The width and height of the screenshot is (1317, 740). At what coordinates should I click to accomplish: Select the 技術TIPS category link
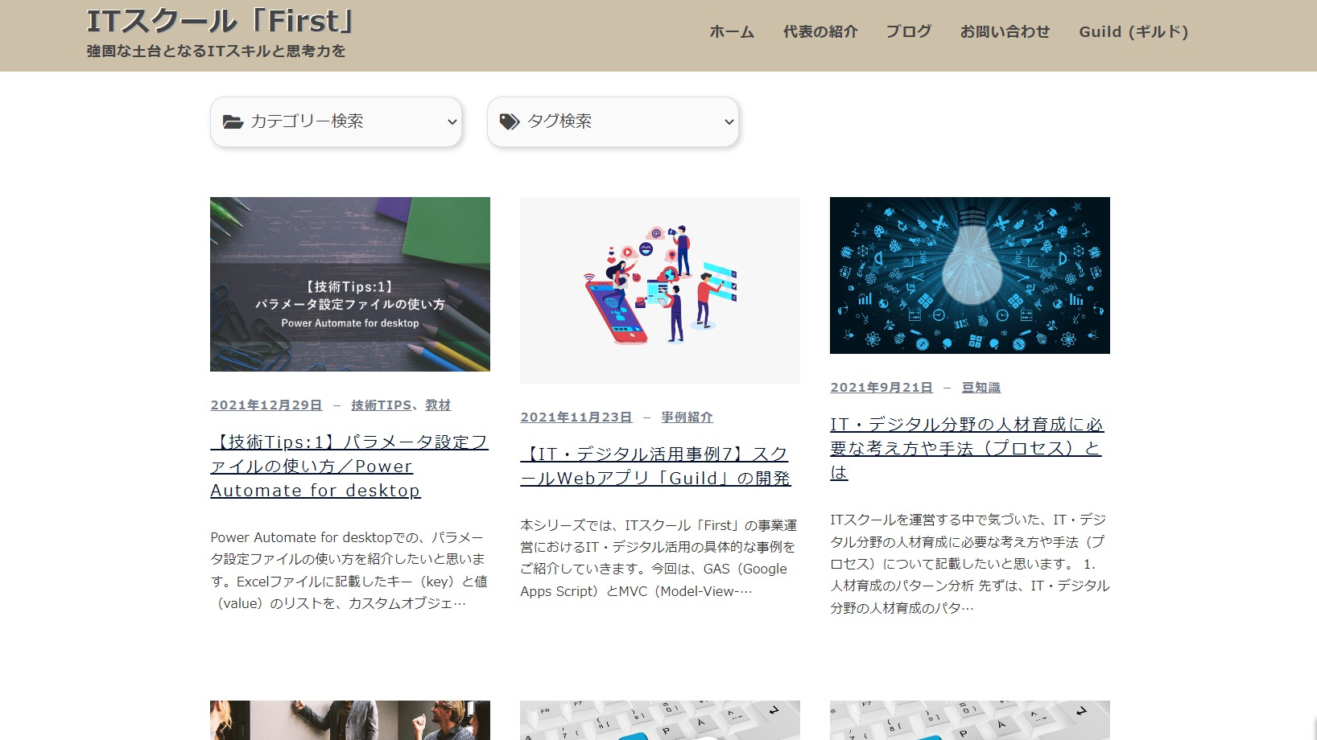tap(381, 405)
